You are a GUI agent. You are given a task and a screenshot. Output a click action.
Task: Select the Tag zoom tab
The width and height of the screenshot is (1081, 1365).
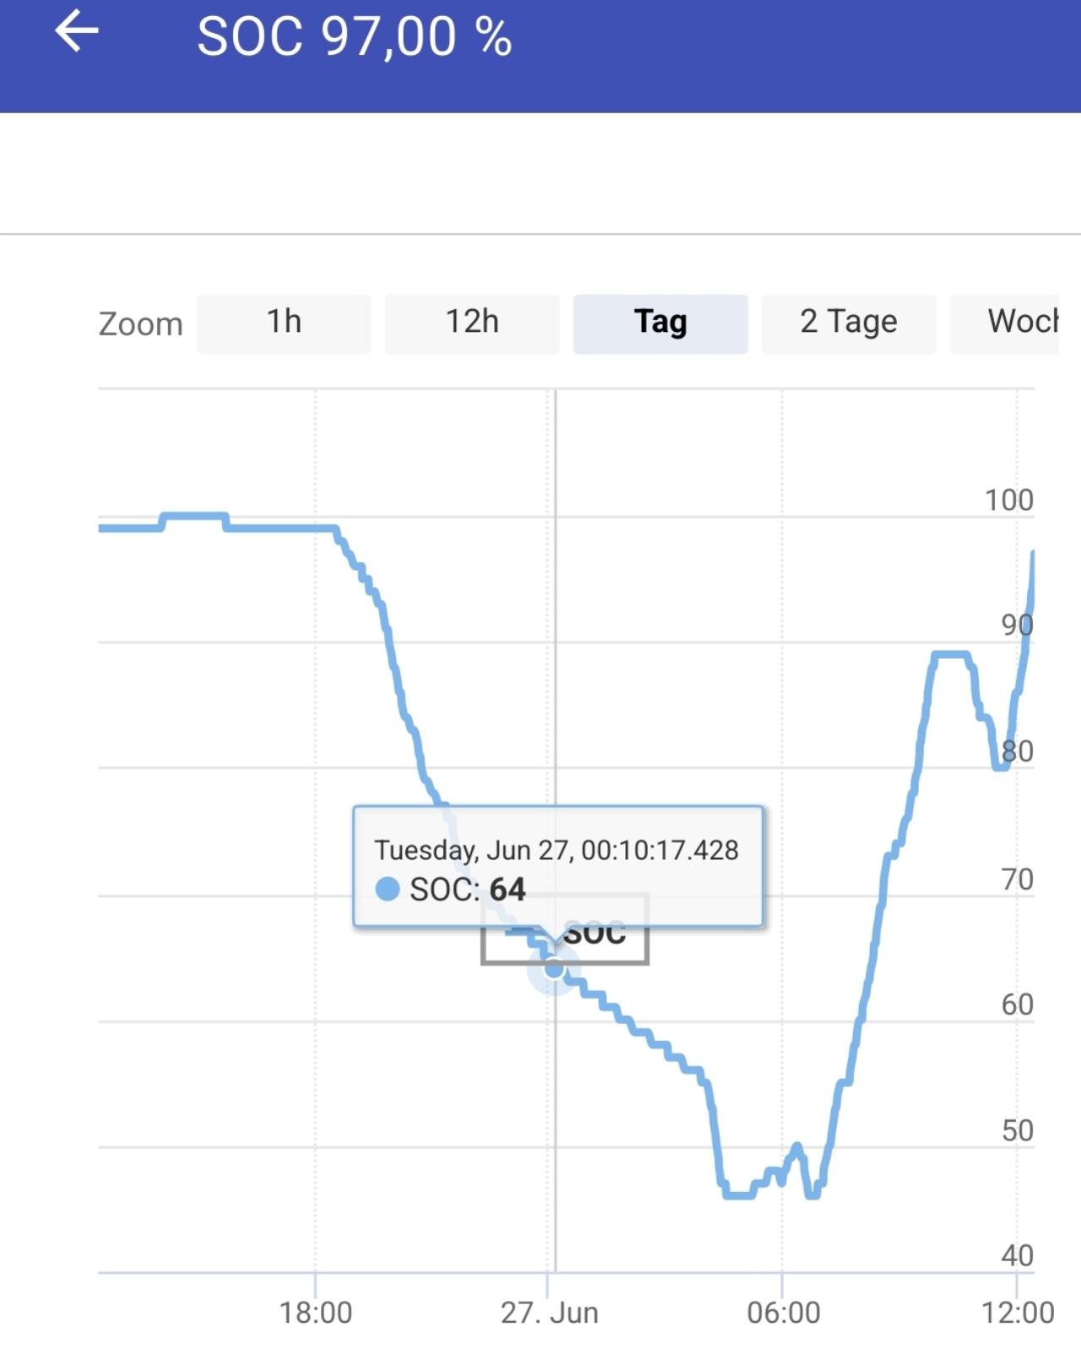pyautogui.click(x=660, y=324)
